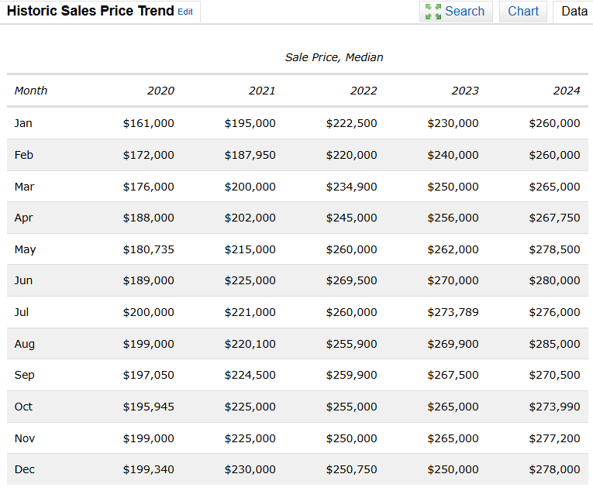Screen dimensions: 593x491
Task: Switch to the Chart tab
Action: [523, 12]
